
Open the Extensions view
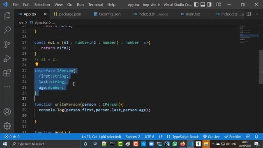click(7, 73)
